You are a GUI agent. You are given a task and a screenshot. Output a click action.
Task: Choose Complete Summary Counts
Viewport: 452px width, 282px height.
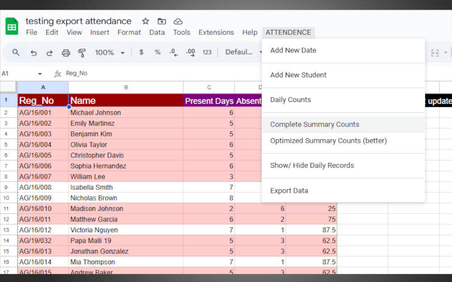coord(343,125)
